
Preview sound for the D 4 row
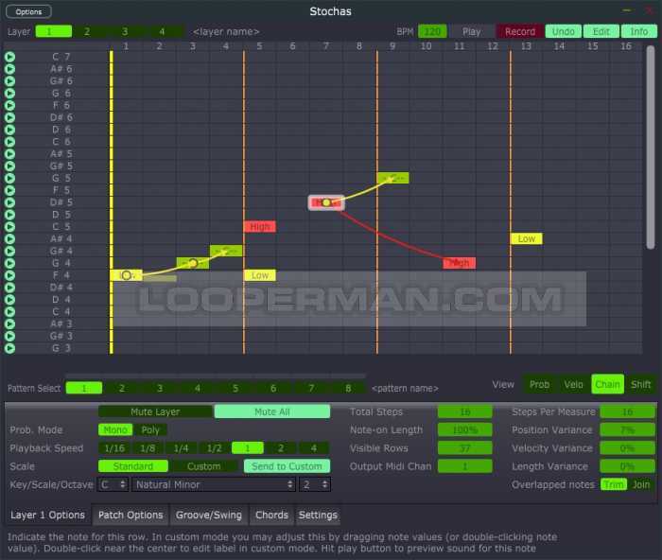(9, 300)
